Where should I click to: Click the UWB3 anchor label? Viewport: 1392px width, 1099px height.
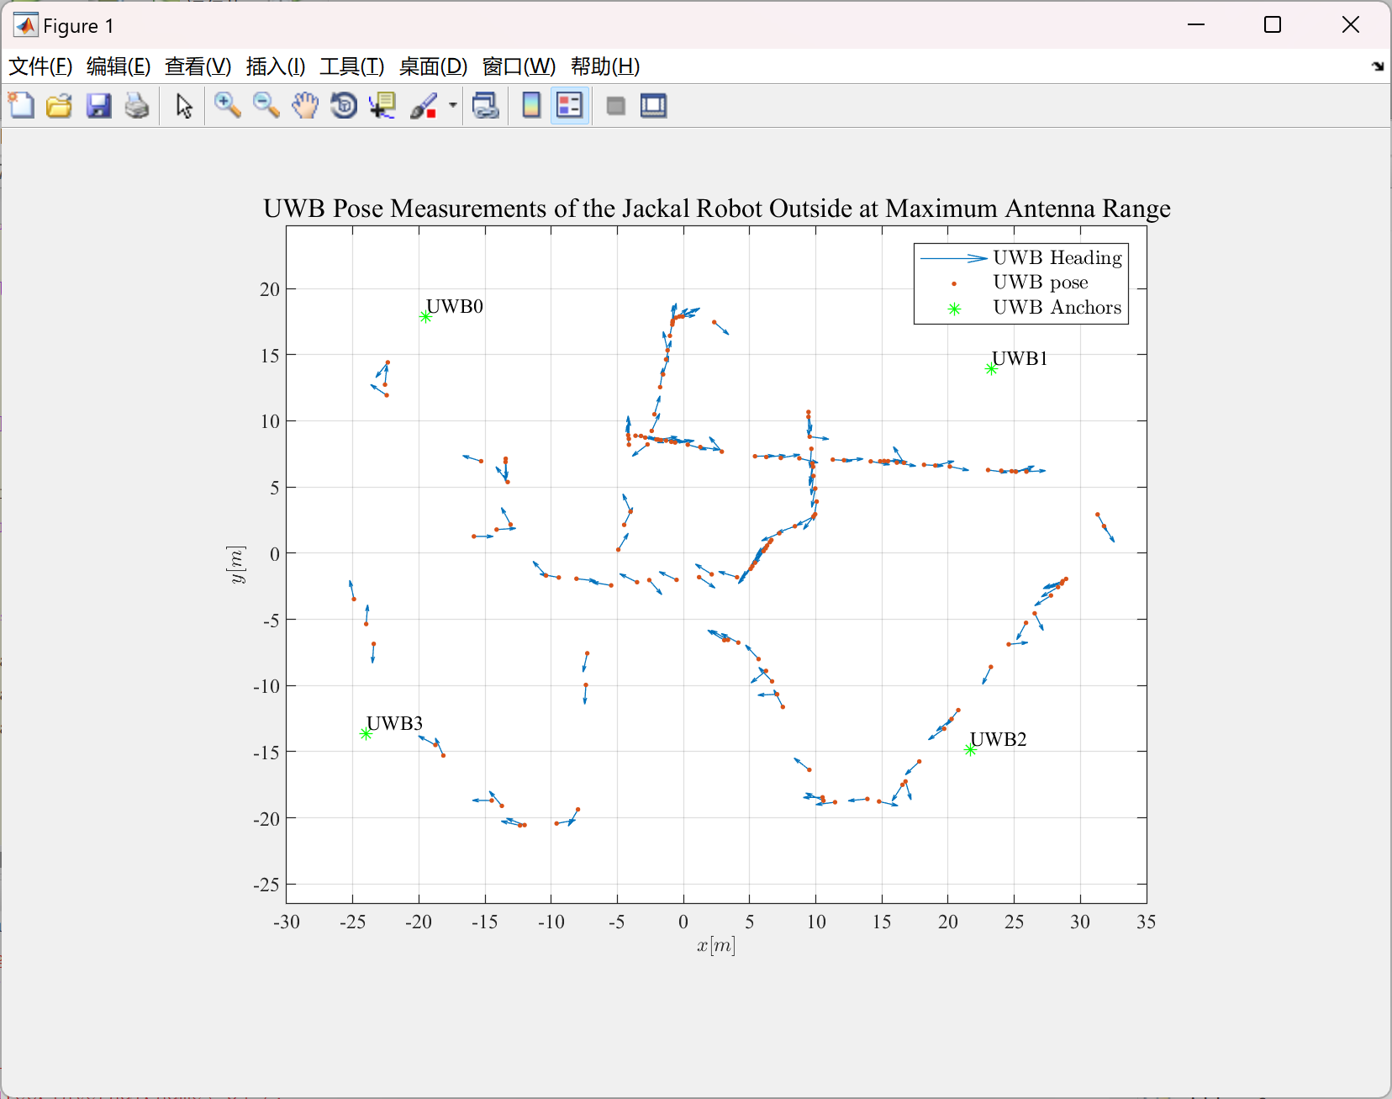pyautogui.click(x=394, y=723)
